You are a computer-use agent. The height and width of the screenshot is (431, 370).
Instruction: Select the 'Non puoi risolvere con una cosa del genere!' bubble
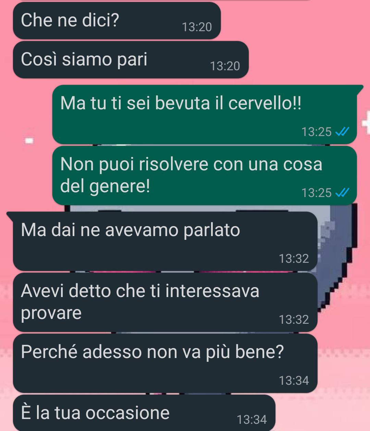[x=205, y=175]
